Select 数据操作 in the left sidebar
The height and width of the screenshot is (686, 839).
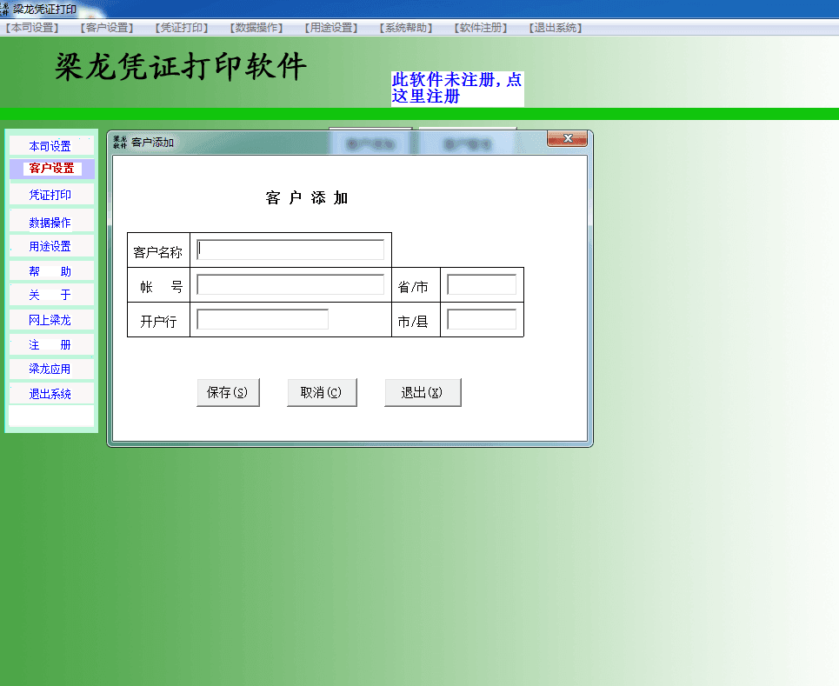(x=51, y=222)
